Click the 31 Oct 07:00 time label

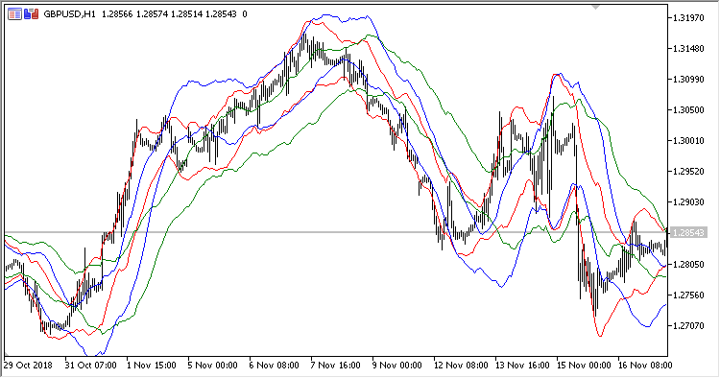(x=90, y=366)
